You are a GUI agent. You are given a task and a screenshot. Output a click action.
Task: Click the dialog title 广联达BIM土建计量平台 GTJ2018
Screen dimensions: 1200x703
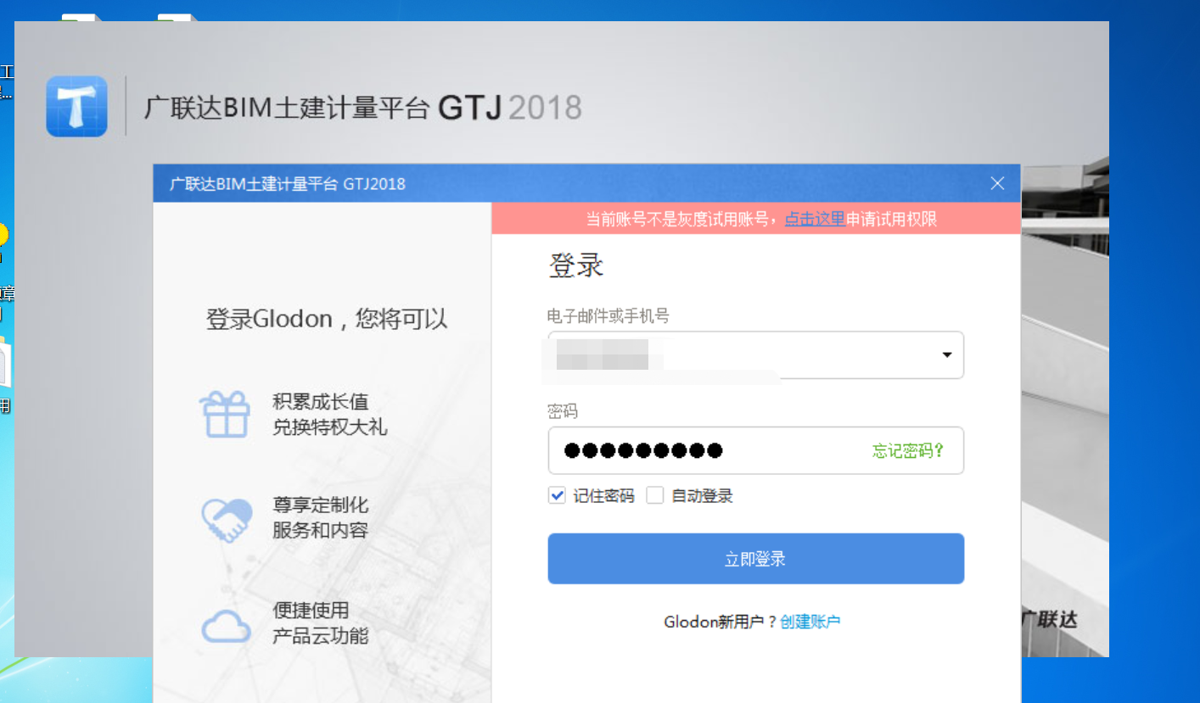pyautogui.click(x=287, y=183)
